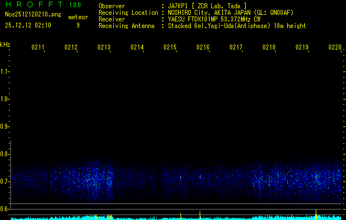Click the 0.7 kHz frequency label

click(x=5, y=182)
